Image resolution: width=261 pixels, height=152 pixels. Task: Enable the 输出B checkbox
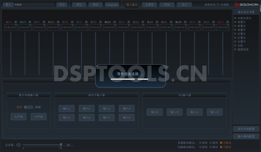[30, 22]
